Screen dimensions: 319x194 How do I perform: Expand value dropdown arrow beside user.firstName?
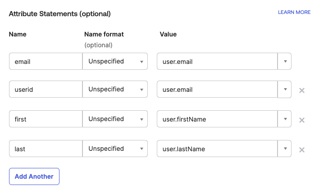284,119
